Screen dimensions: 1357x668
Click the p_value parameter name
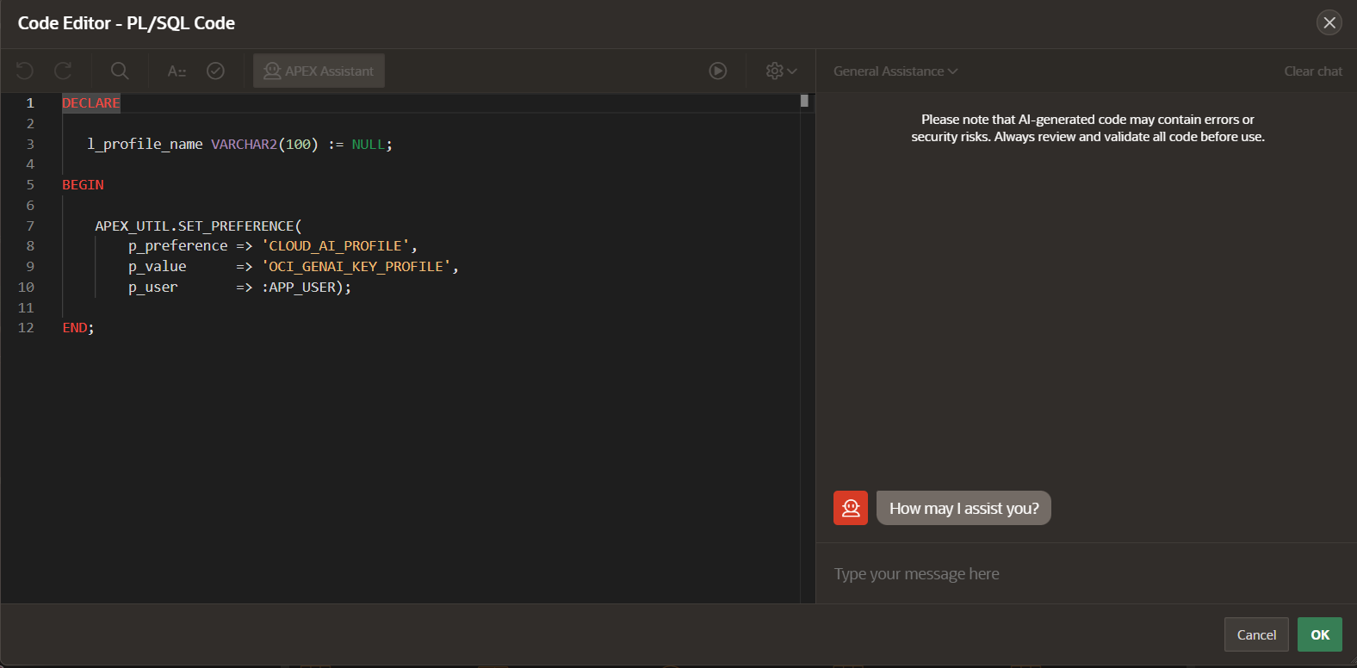coord(158,267)
